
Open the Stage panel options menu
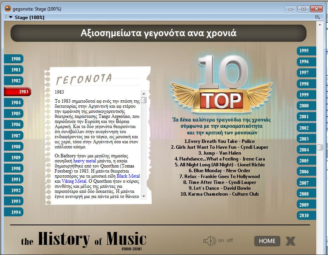[317, 17]
